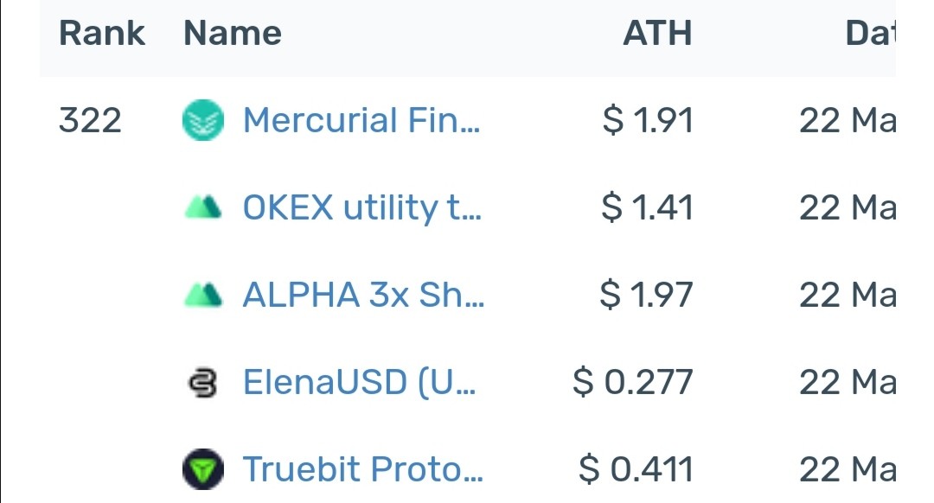Open the ElenaUSD (U... link

(360, 382)
